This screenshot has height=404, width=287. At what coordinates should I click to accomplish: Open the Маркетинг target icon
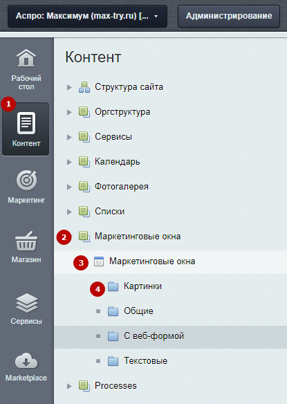(26, 181)
